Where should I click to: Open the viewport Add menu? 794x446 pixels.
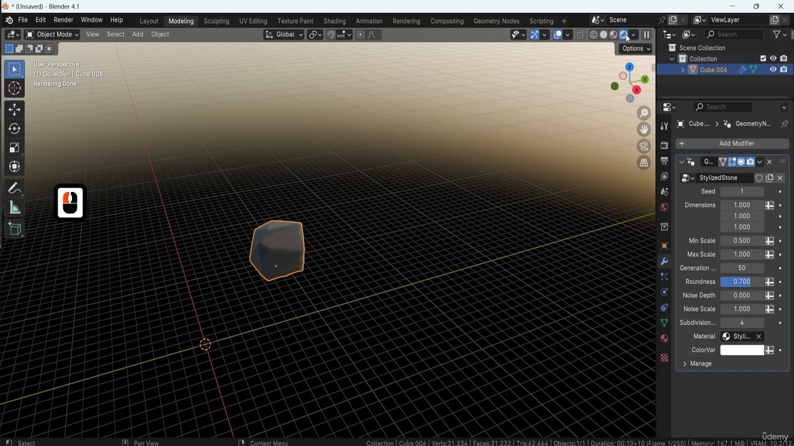[x=138, y=35]
